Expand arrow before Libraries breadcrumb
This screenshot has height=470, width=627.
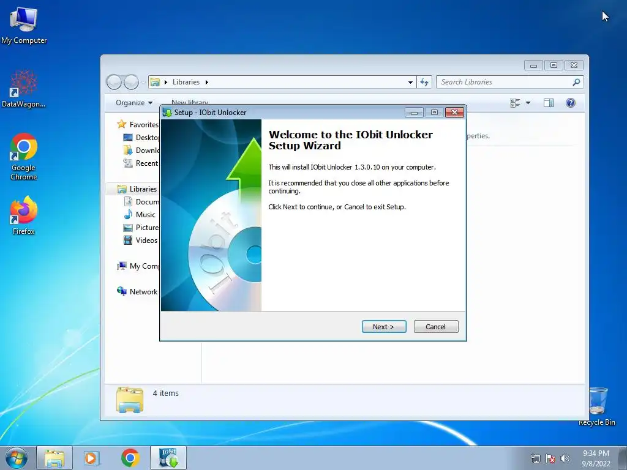tap(165, 82)
